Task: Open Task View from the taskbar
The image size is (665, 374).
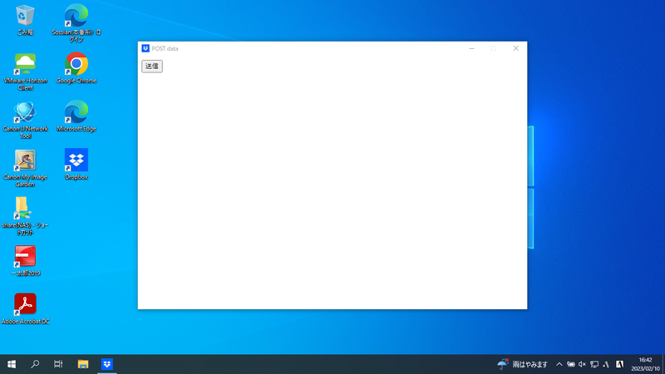Action: pos(58,364)
